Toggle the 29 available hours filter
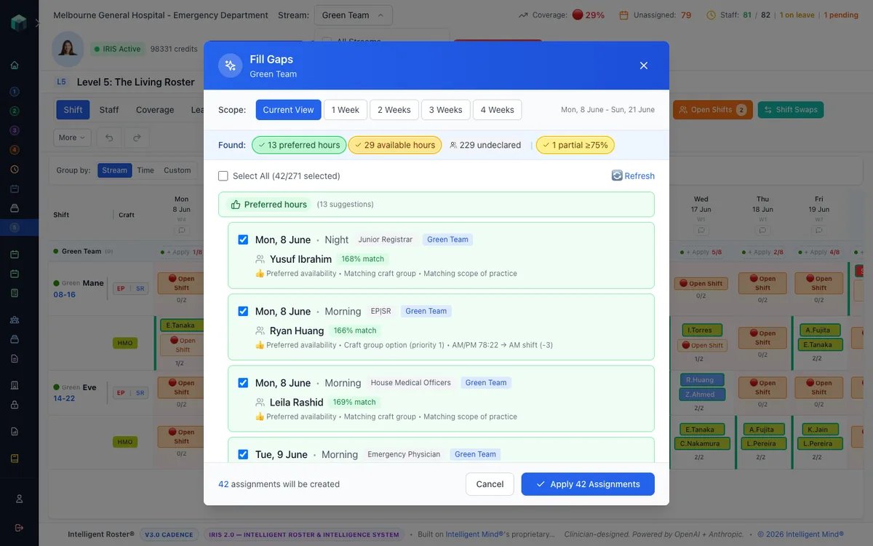Image resolution: width=873 pixels, height=546 pixels. 395,145
